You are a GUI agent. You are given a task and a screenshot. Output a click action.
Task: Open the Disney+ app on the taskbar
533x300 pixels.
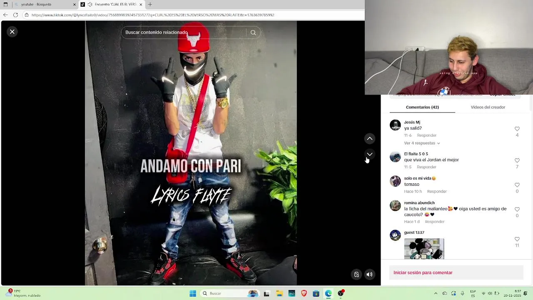[x=291, y=293]
